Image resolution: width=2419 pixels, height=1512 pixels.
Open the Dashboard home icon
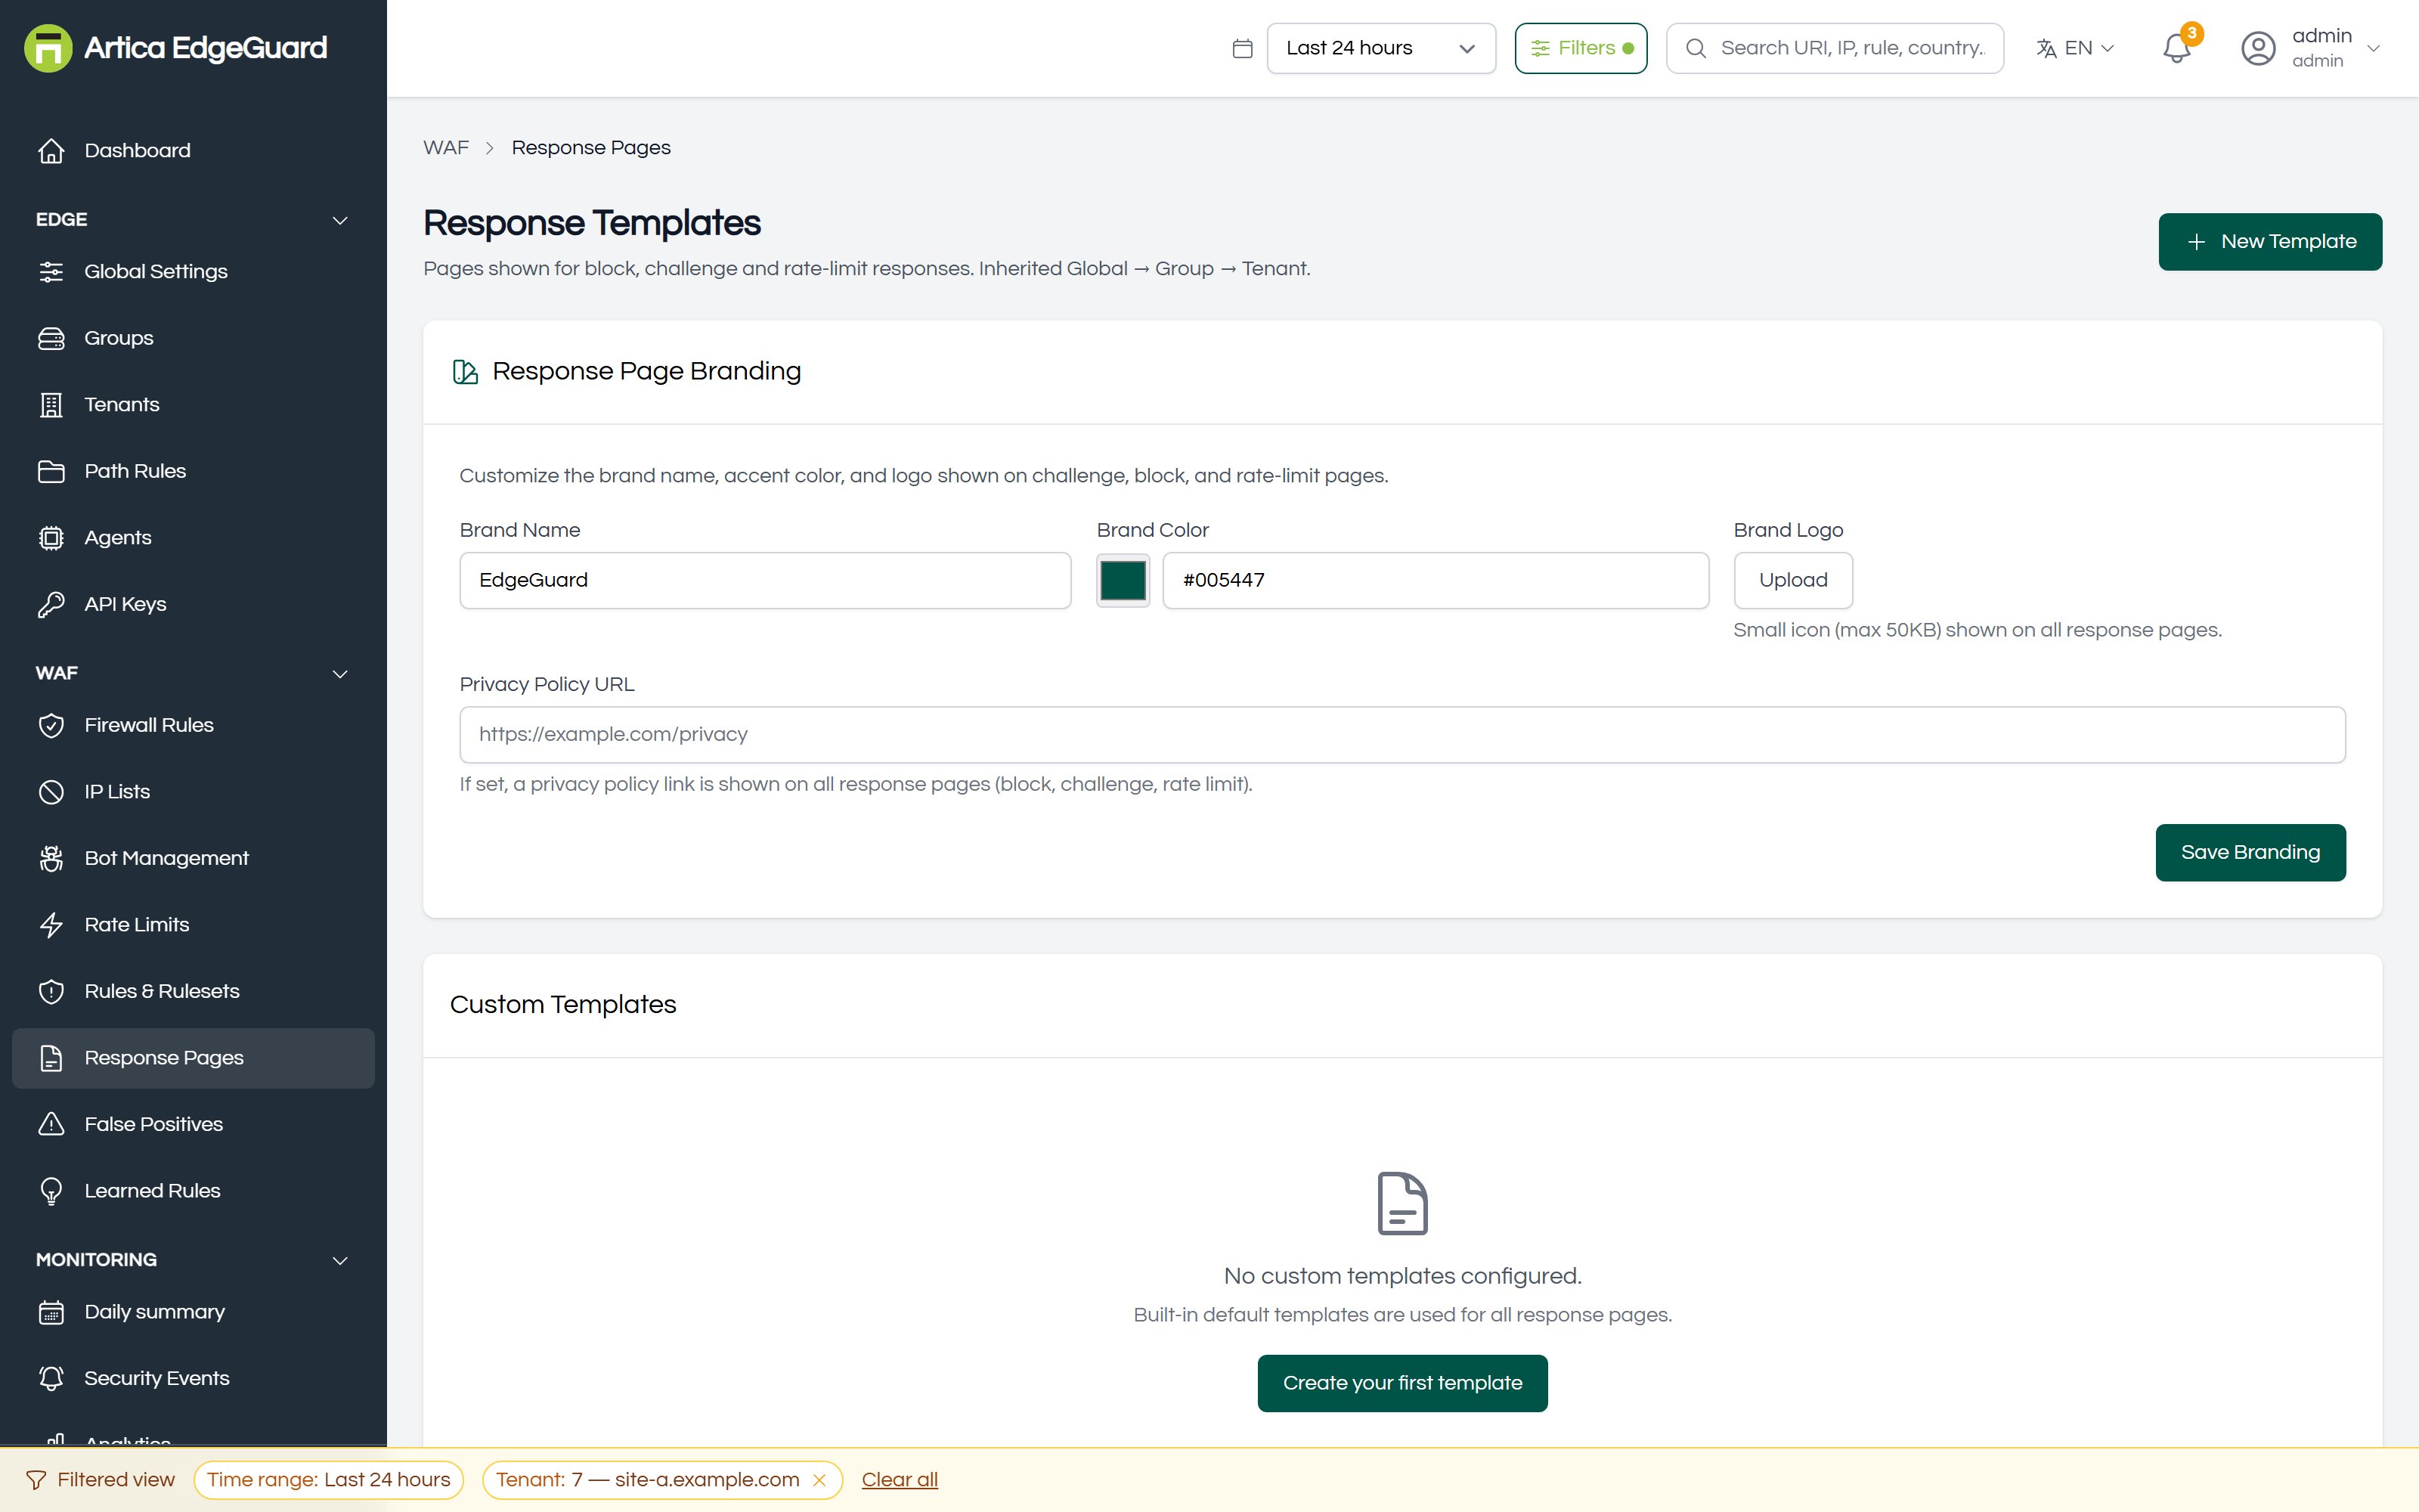click(51, 151)
